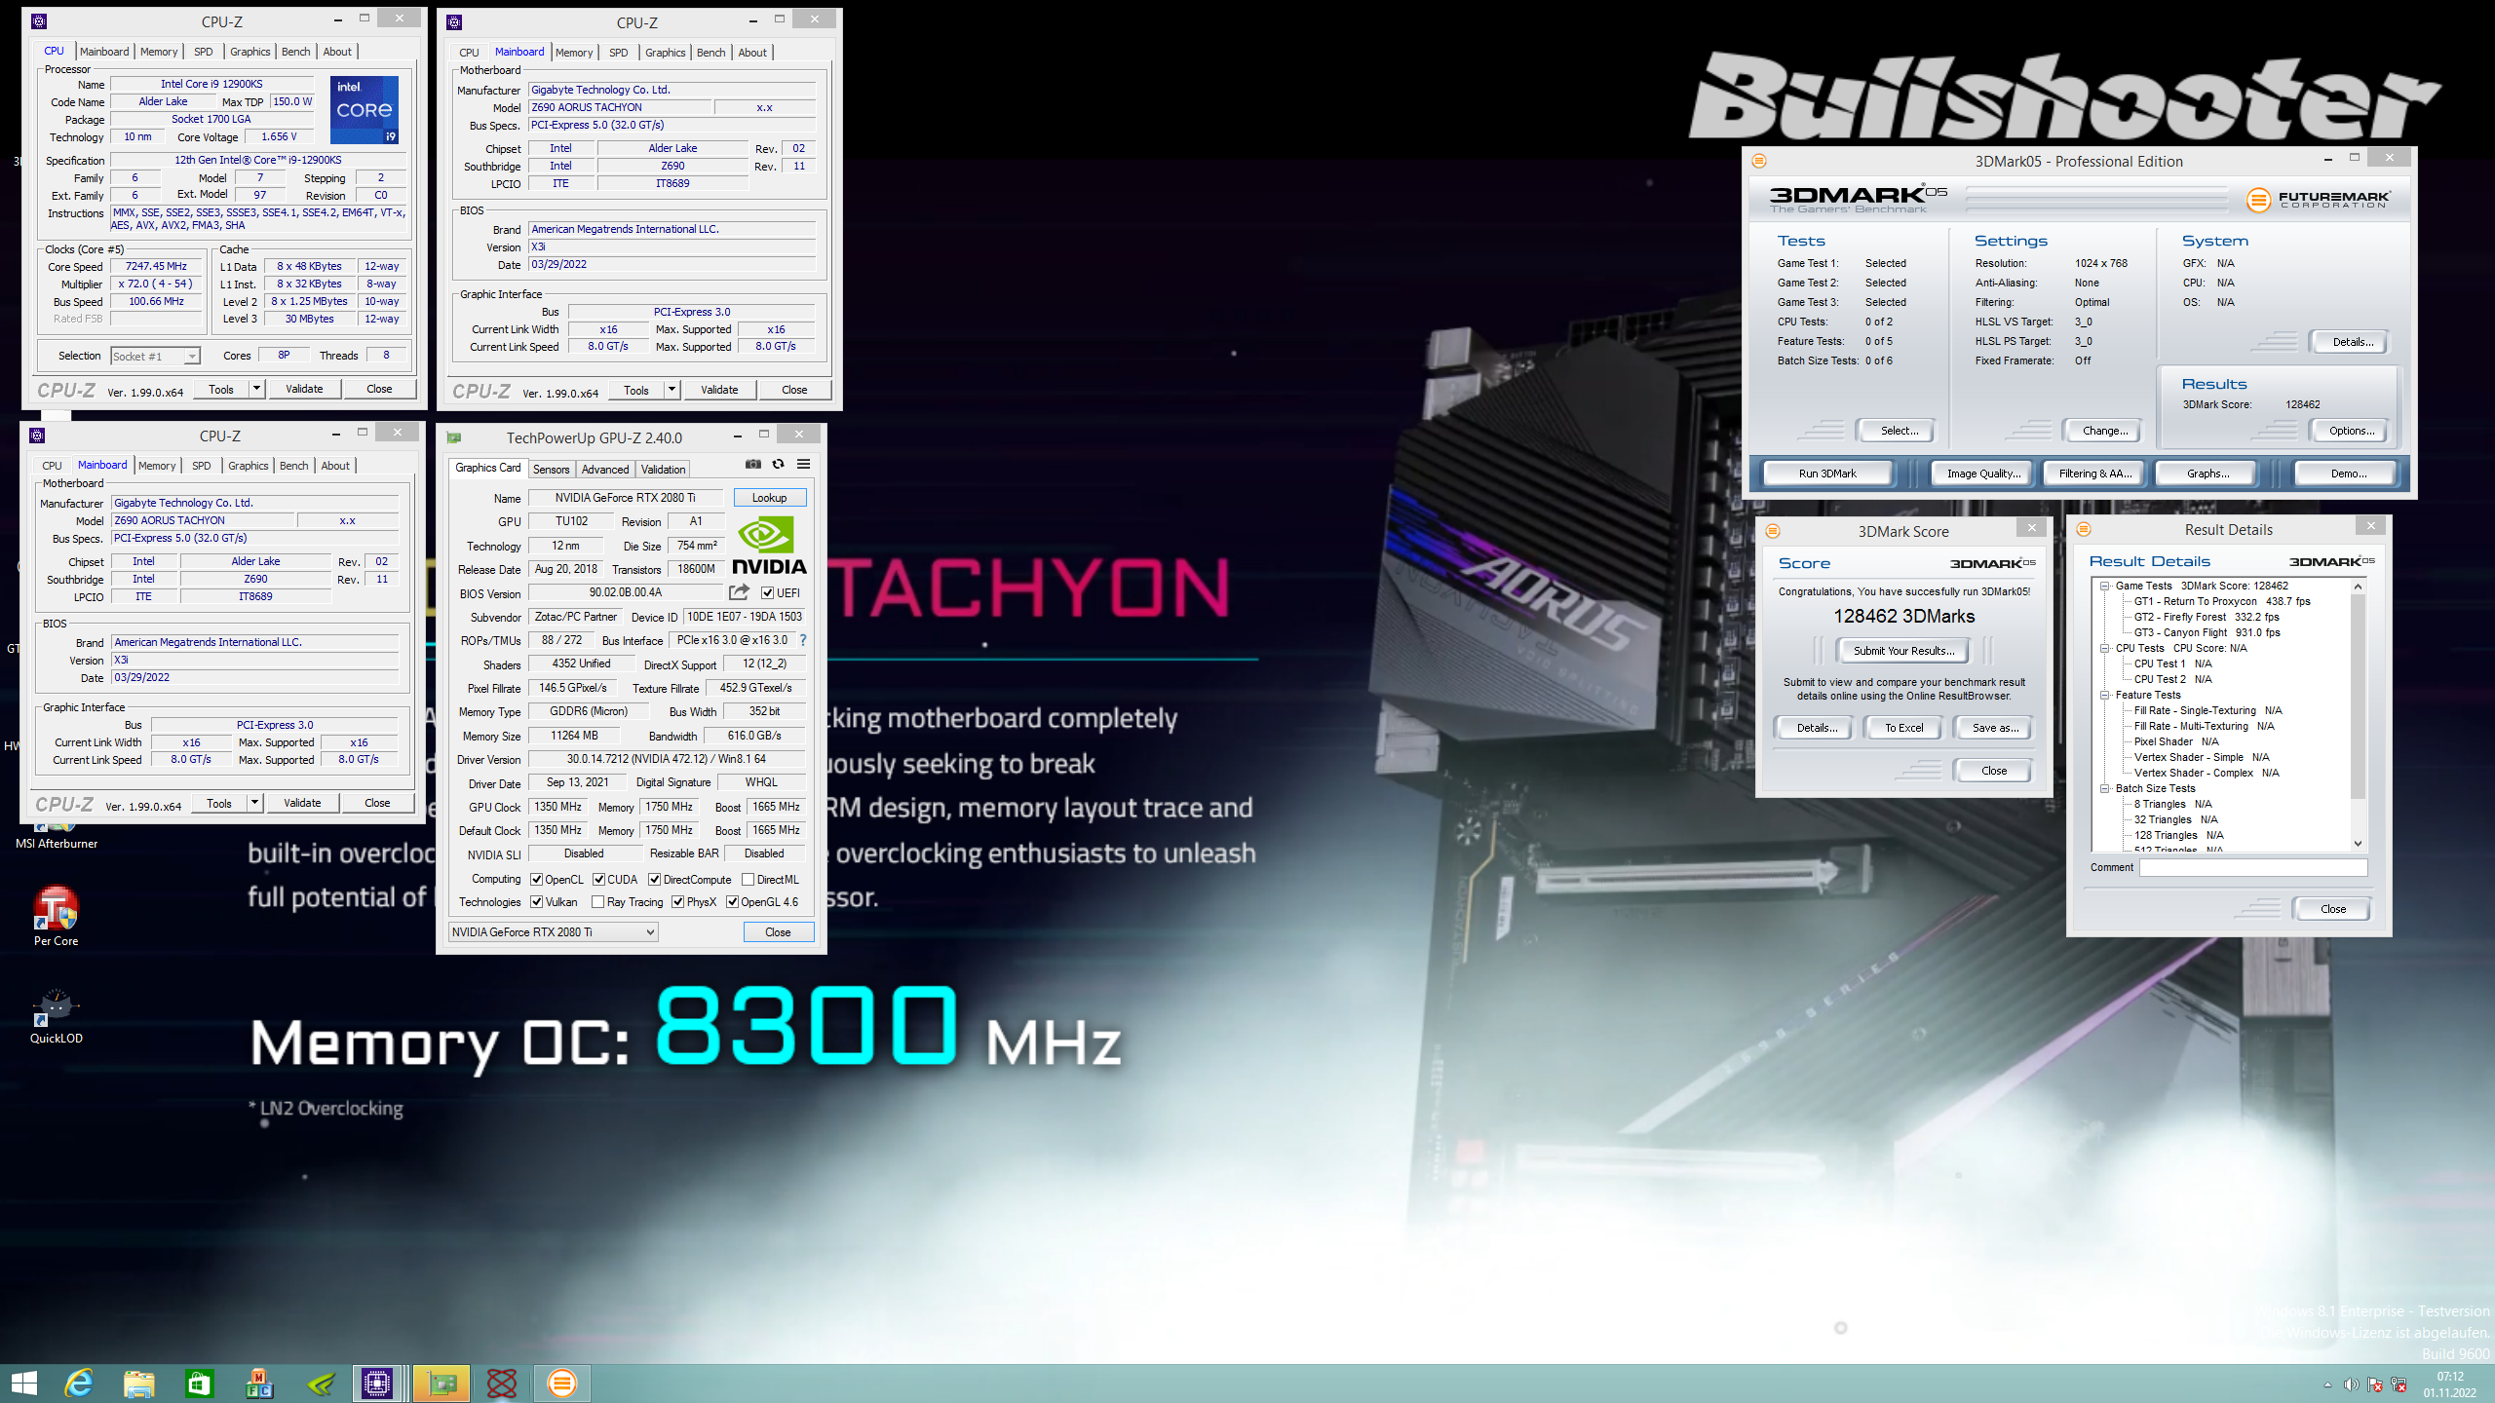Launch Internet Explorer from the taskbar
Image resolution: width=2495 pixels, height=1403 pixels.
tap(79, 1383)
